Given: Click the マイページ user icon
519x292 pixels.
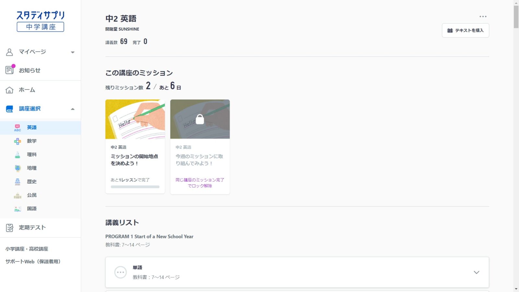Looking at the screenshot, I should click(9, 52).
